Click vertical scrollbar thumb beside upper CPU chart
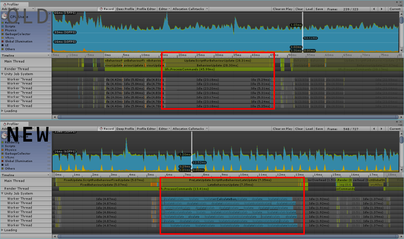This screenshot has width=404, height=239. click(401, 20)
